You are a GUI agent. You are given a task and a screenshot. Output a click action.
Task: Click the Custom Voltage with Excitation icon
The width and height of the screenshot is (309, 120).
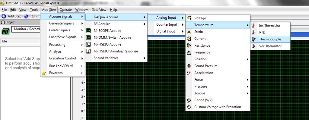[189, 107]
